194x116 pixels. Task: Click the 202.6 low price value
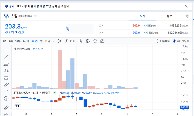tap(136, 33)
